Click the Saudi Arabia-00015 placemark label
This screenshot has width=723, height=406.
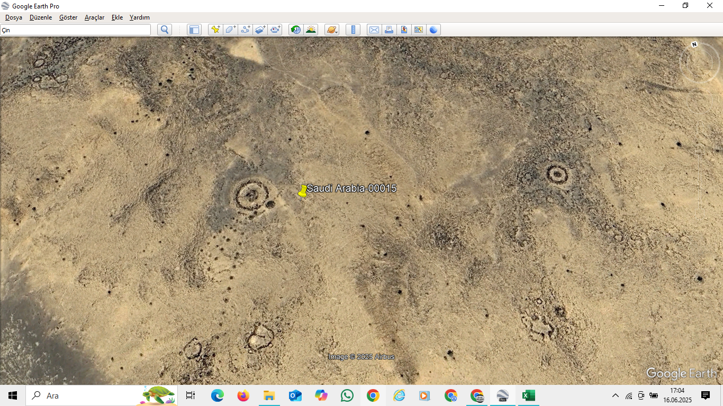click(351, 188)
